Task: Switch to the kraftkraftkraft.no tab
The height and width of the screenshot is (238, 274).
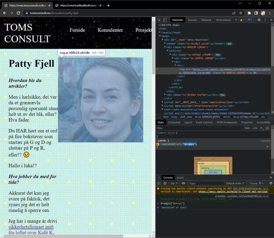Action: coord(78,5)
